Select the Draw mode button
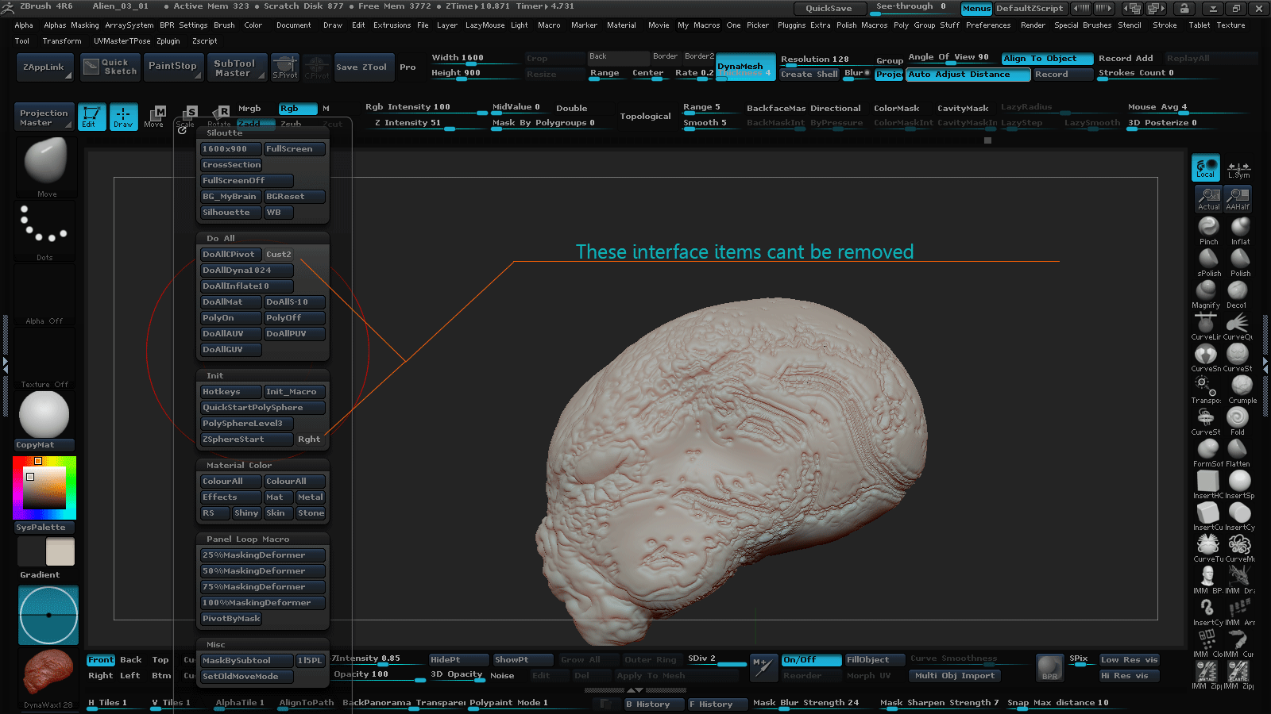The width and height of the screenshot is (1271, 714). (123, 117)
